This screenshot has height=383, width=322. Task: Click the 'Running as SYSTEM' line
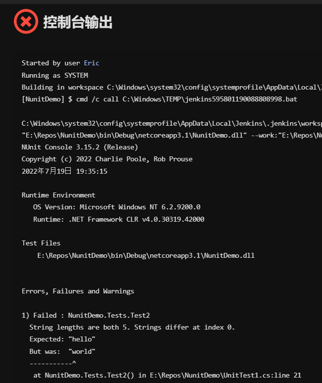pos(54,75)
